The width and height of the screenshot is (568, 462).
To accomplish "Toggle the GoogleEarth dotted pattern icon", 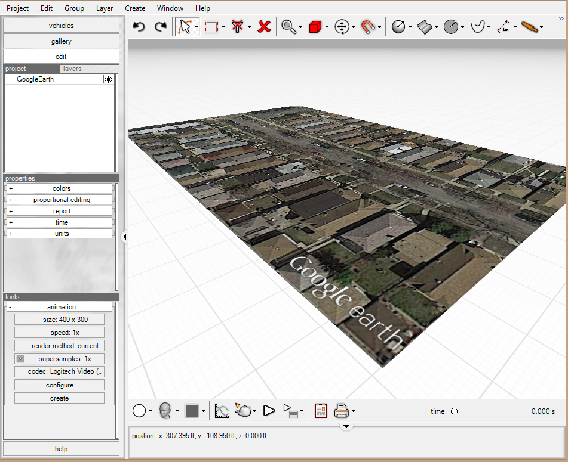I will coord(108,79).
